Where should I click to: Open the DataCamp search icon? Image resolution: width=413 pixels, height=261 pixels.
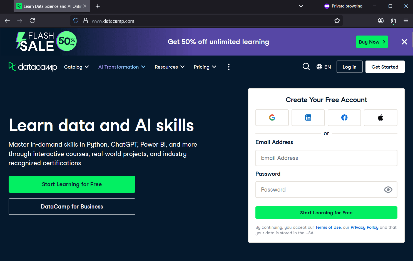[306, 67]
